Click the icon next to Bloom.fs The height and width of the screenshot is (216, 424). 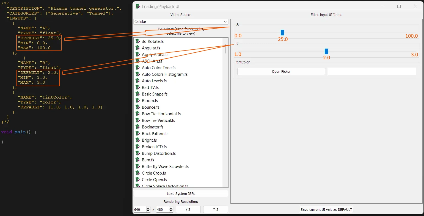pyautogui.click(x=138, y=100)
